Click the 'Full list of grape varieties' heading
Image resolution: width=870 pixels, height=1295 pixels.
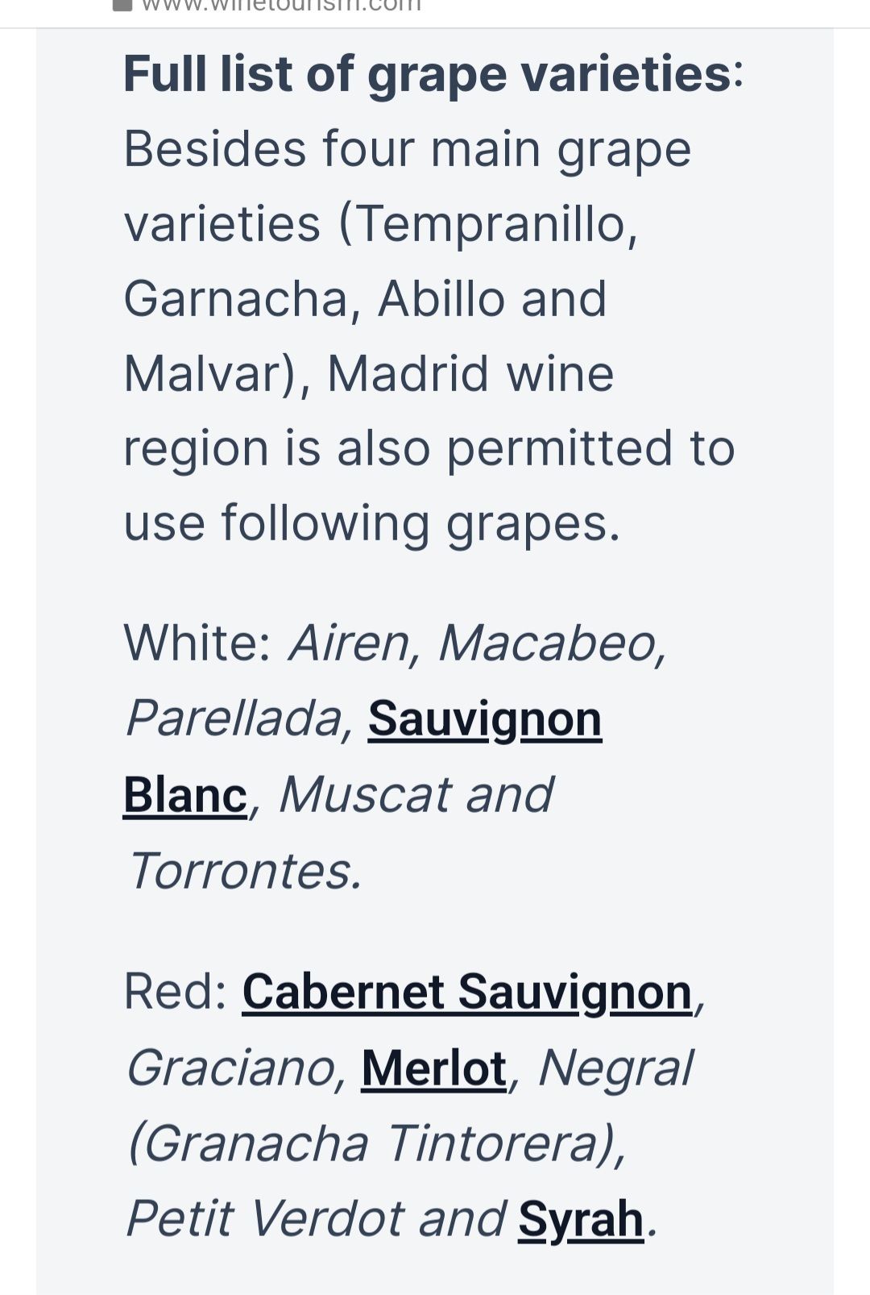click(427, 73)
